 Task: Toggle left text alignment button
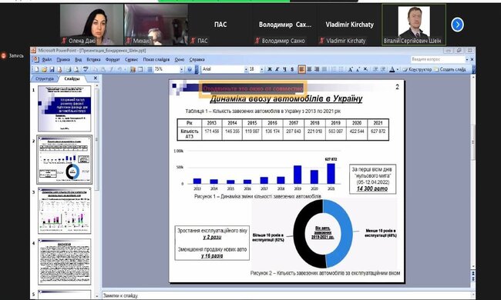(x=301, y=69)
